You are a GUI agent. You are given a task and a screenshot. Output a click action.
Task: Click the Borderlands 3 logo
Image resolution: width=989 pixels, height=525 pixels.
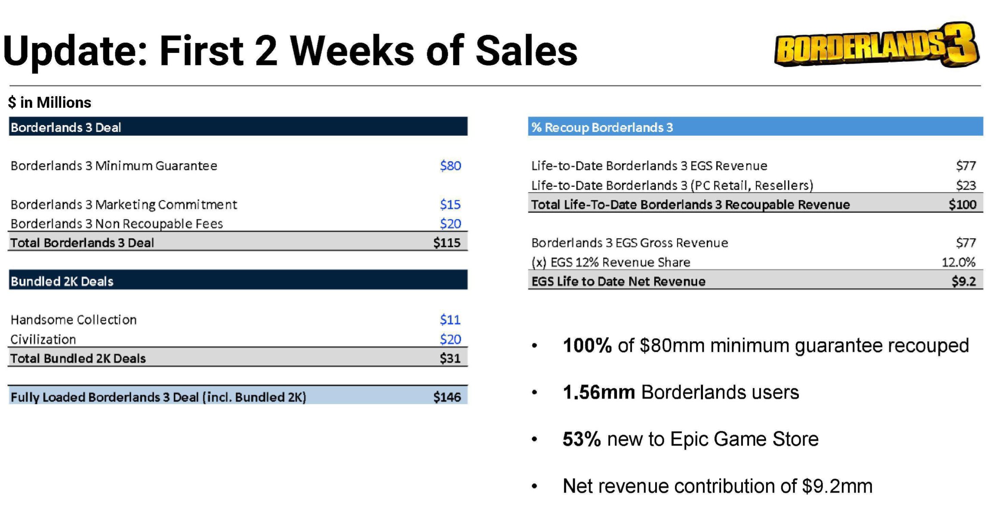coord(876,46)
